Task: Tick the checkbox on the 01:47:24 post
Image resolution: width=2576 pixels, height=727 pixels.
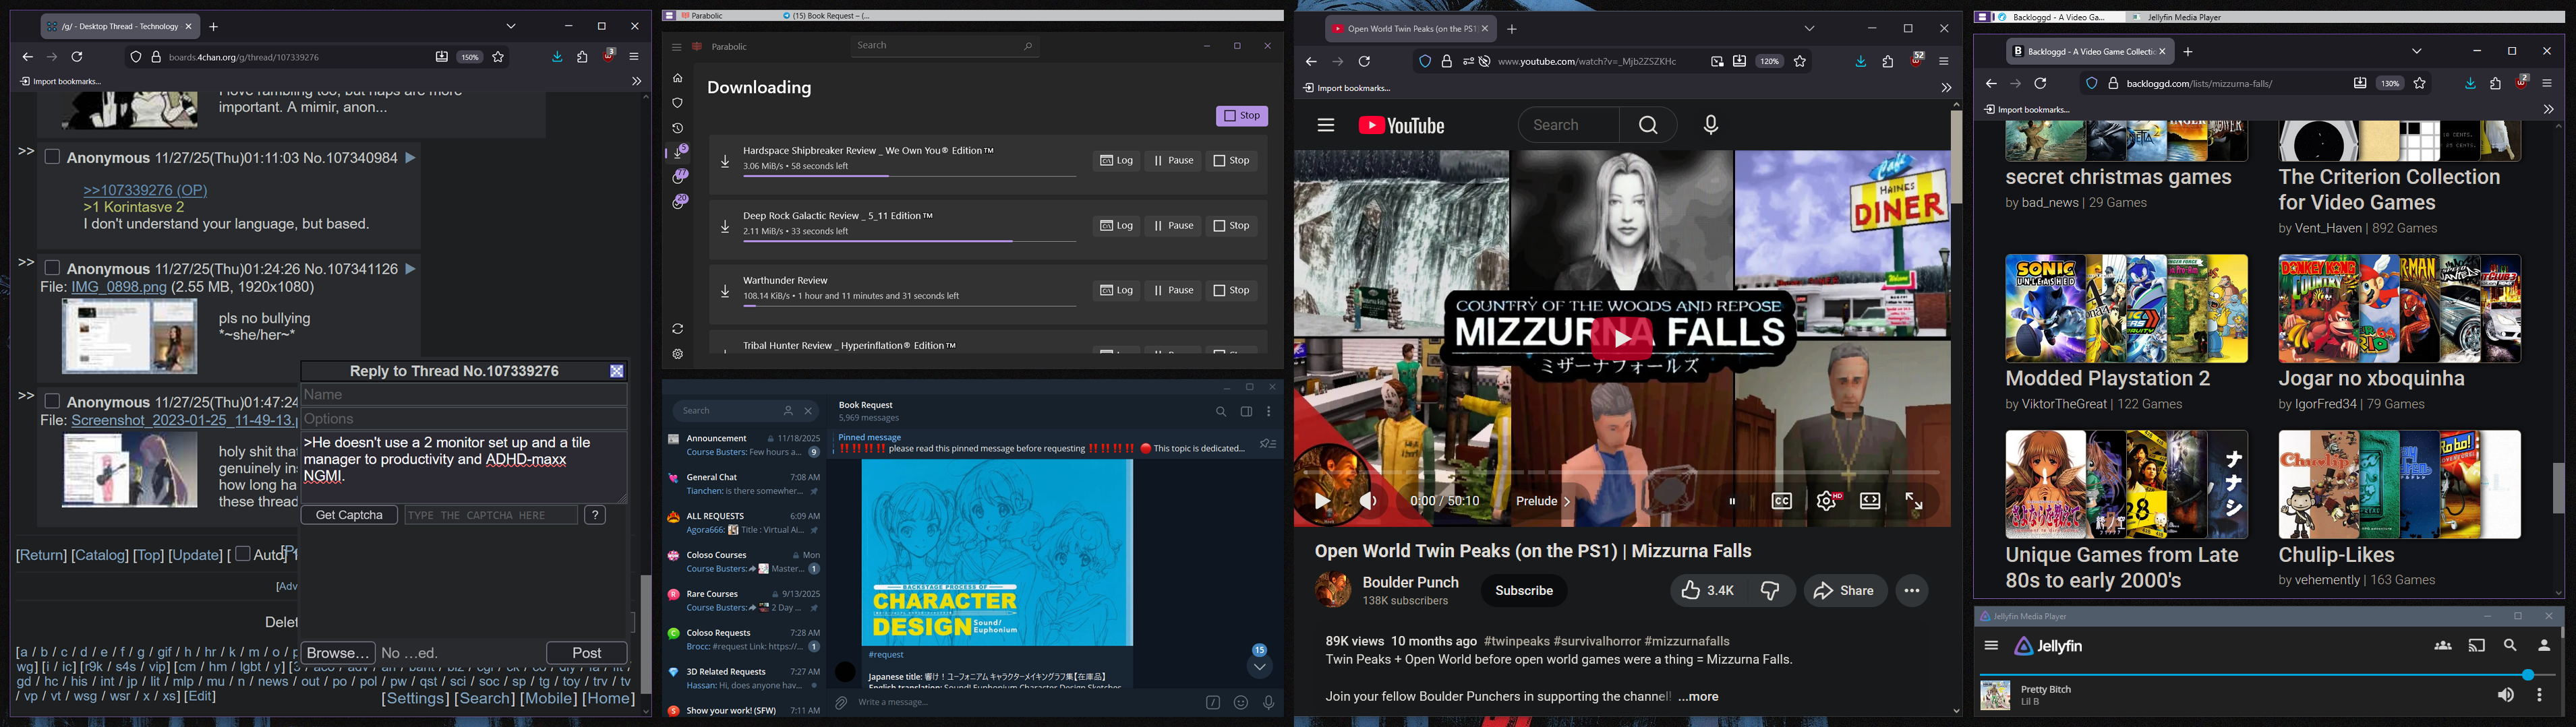Action: tap(52, 402)
